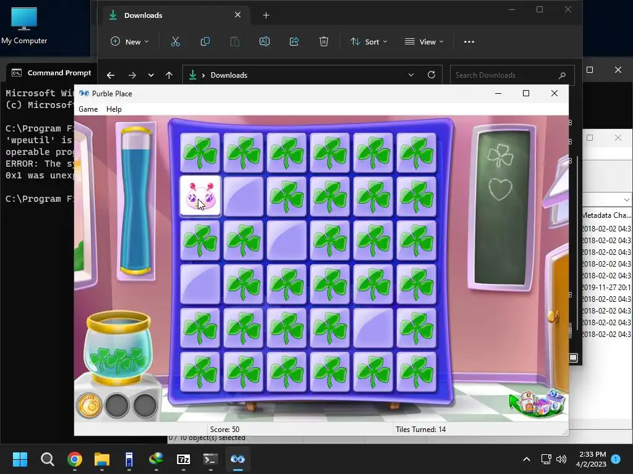Open the Windows Start menu
The width and height of the screenshot is (633, 474).
point(20,459)
